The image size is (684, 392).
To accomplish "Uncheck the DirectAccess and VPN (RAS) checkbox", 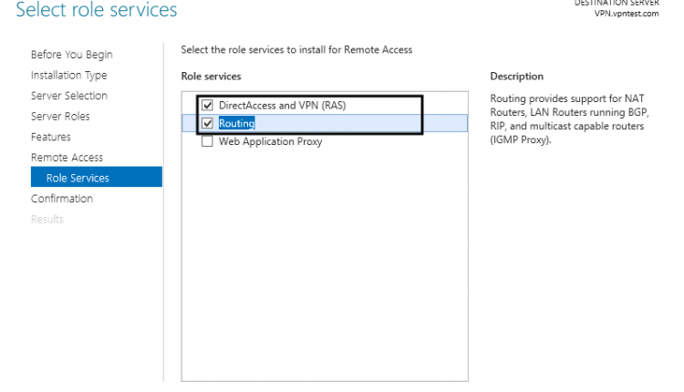I will click(207, 105).
